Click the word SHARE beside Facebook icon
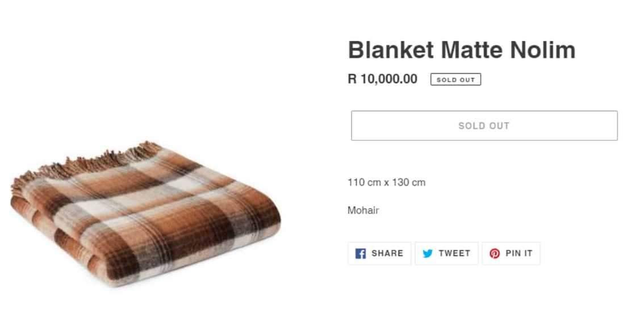This screenshot has width=636, height=334. (x=387, y=253)
